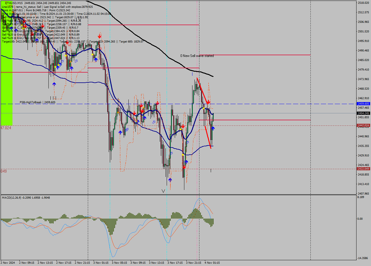The image size is (371, 266).
Task: Click the Time B:2024.11.01 23:30:00 text
Action: click(x=57, y=14)
